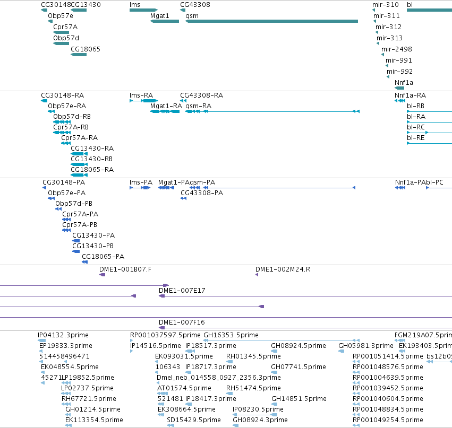Click the Cpr57A-RB transcript label
Viewport: 452px width, 428px height.
tap(71, 127)
